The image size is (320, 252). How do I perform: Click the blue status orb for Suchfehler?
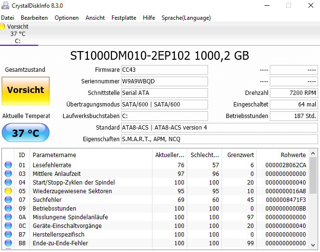pos(8,199)
